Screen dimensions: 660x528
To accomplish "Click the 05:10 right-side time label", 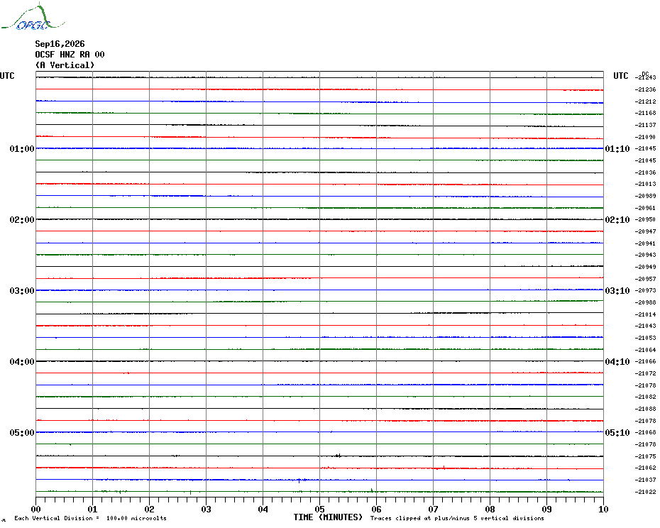I will click(x=617, y=432).
